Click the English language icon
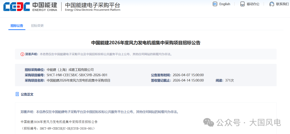 point(215,4)
